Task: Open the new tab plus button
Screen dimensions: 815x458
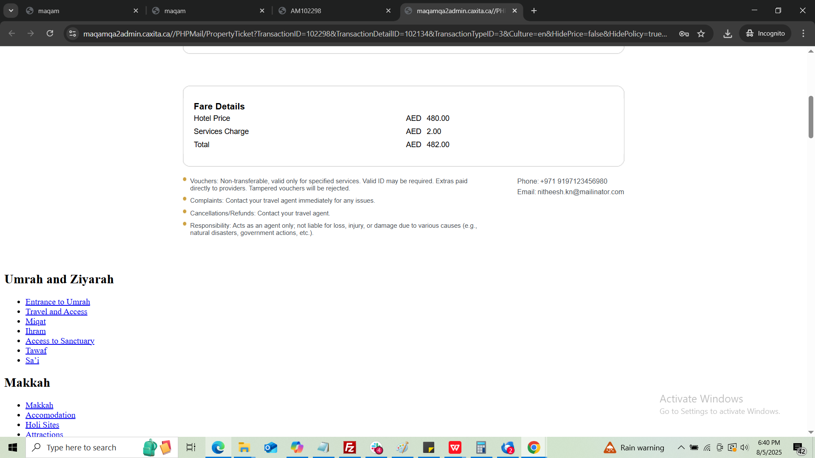Action: (534, 11)
